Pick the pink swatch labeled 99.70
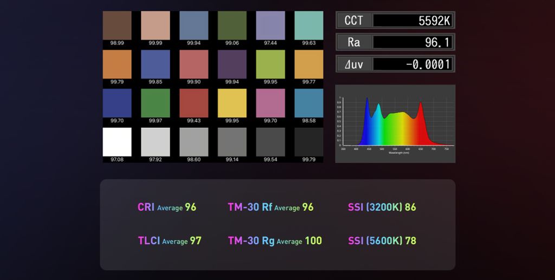 270,103
